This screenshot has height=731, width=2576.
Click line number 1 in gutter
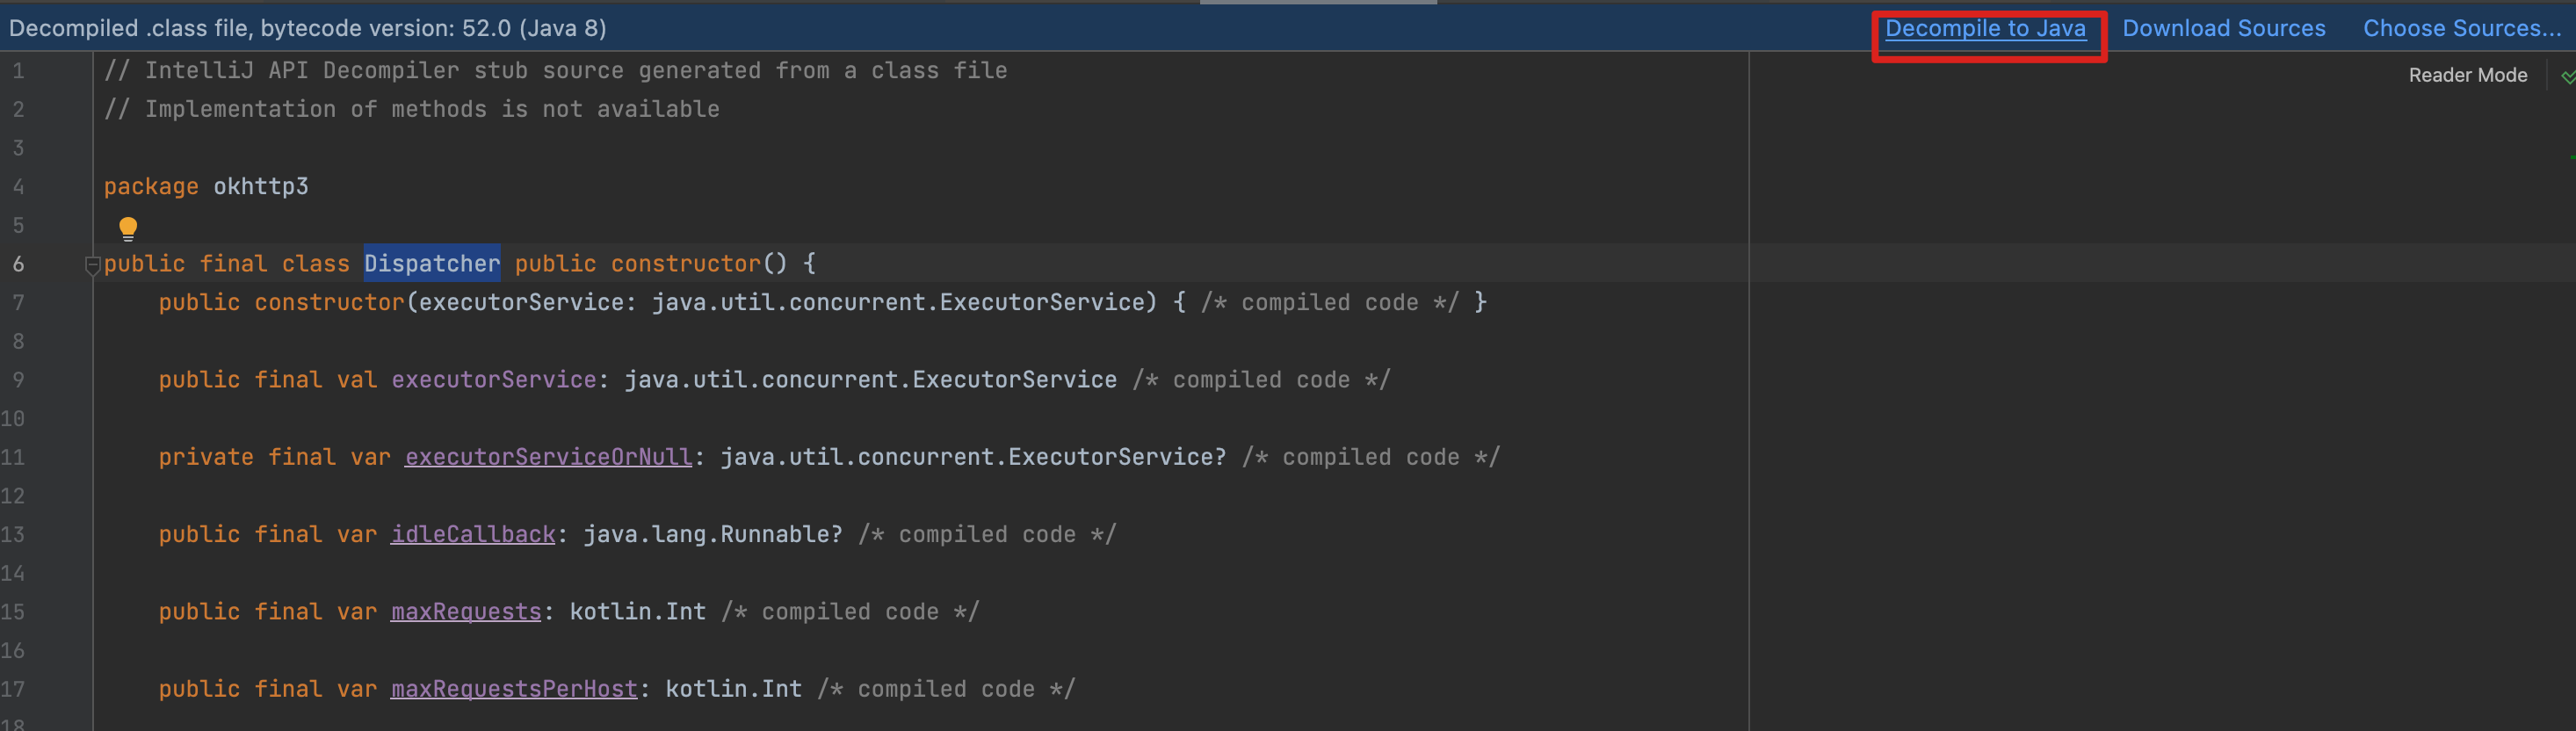(x=18, y=71)
